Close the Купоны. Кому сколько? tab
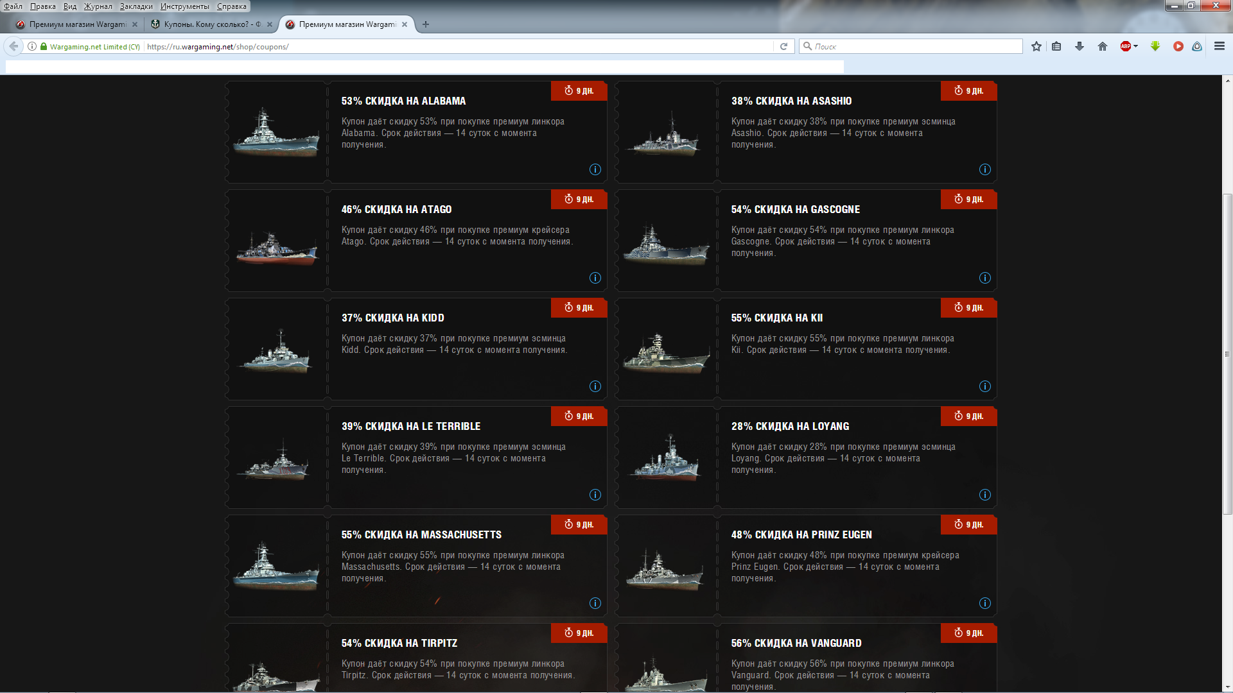 (270, 24)
